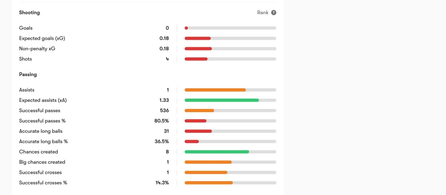Select the Big chances created label

[42, 162]
